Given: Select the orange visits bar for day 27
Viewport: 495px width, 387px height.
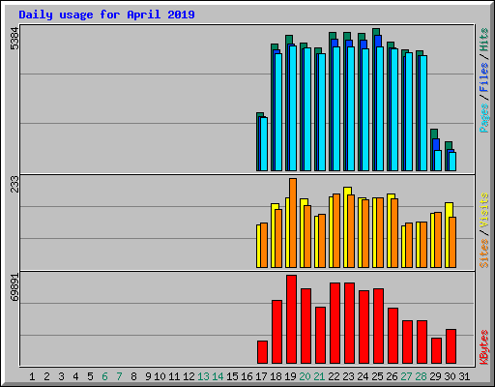Looking at the screenshot, I should (409, 245).
